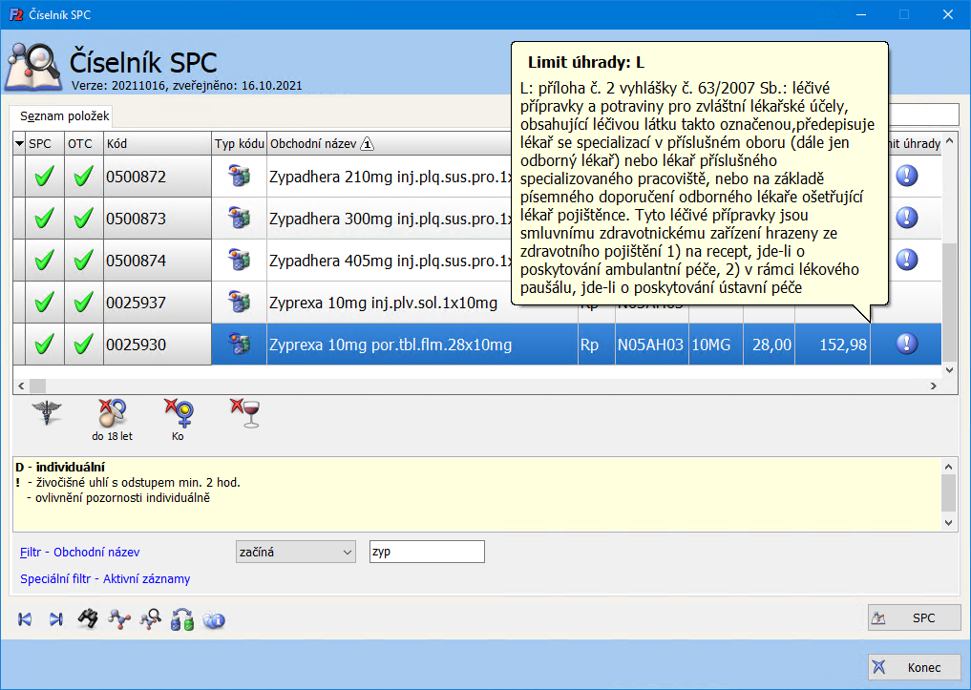Click the grid vertical scrollbar down arrow
Screen dimensions: 971x690
coord(949,370)
